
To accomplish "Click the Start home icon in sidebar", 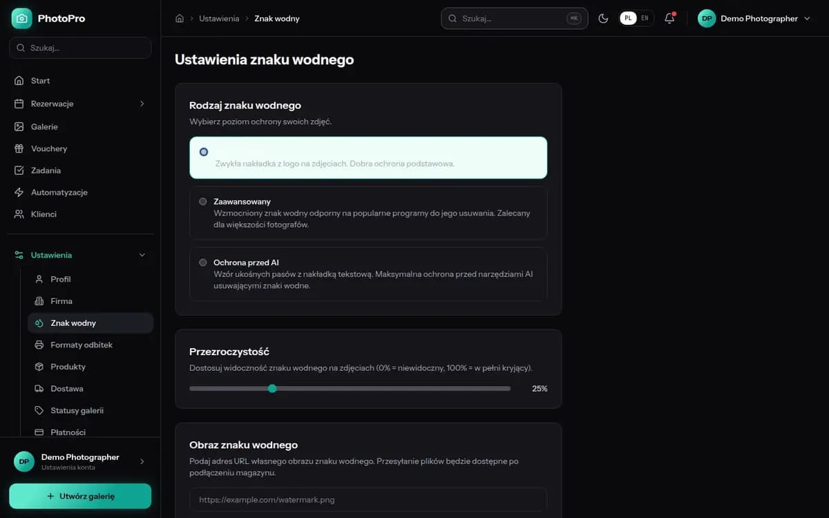I will (x=19, y=81).
